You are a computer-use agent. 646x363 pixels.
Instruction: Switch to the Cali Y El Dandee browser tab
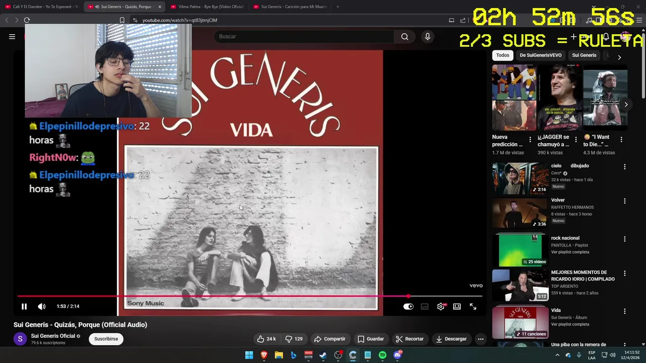(x=41, y=7)
